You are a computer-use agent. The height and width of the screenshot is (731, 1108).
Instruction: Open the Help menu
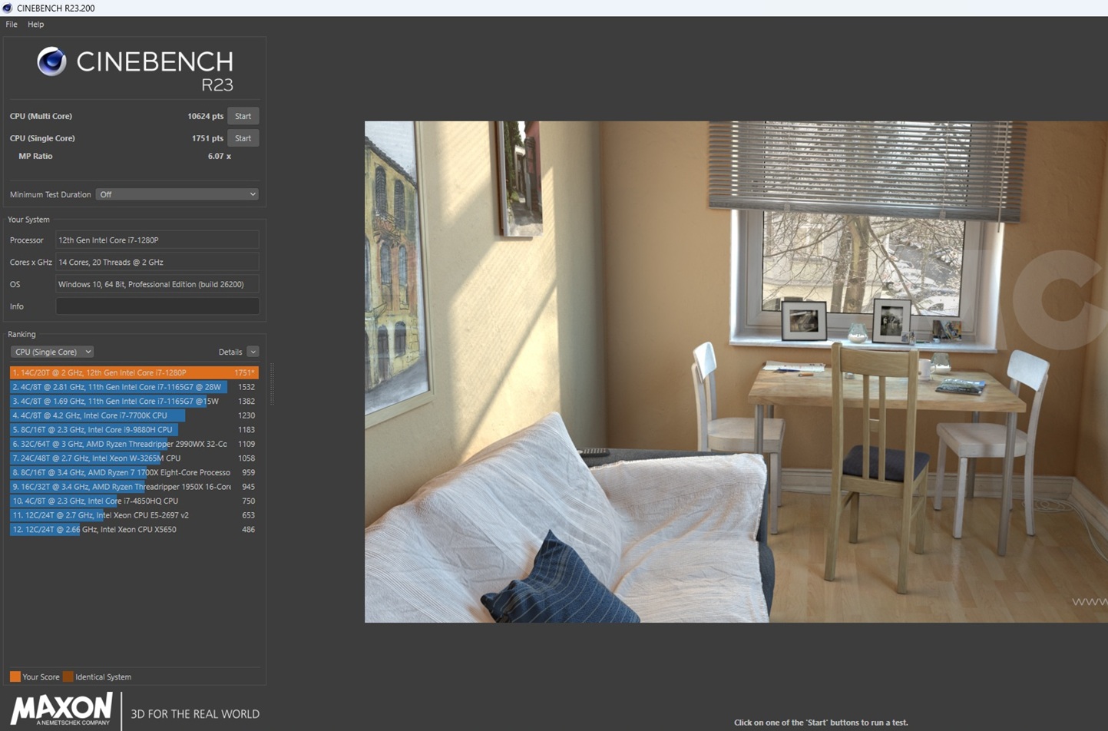(35, 24)
